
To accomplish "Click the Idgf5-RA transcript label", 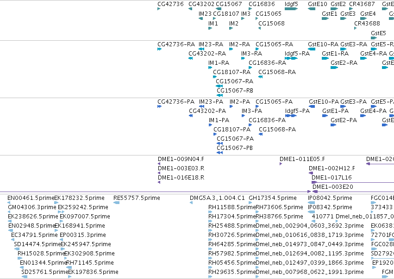I will [297, 54].
